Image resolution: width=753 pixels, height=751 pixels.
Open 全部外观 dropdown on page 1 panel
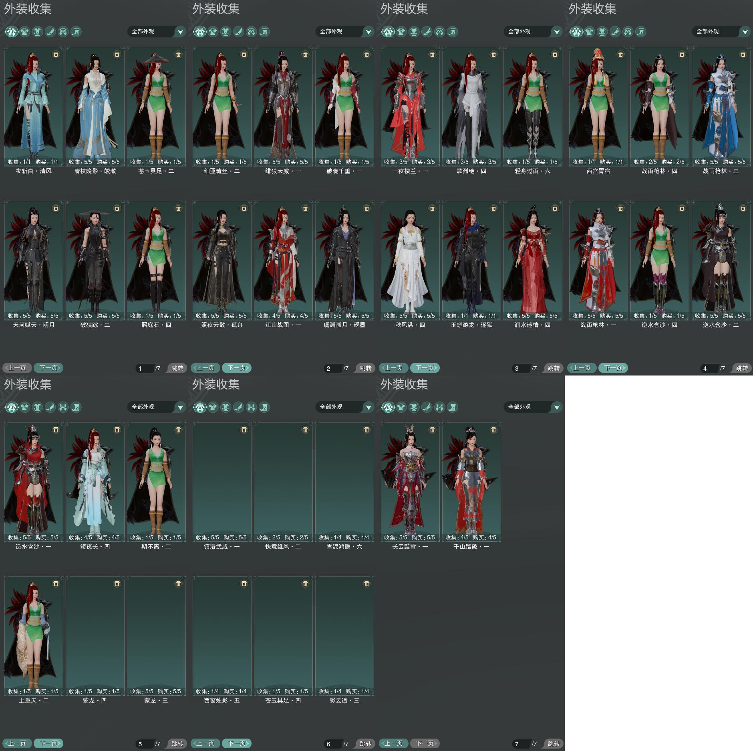coord(157,31)
